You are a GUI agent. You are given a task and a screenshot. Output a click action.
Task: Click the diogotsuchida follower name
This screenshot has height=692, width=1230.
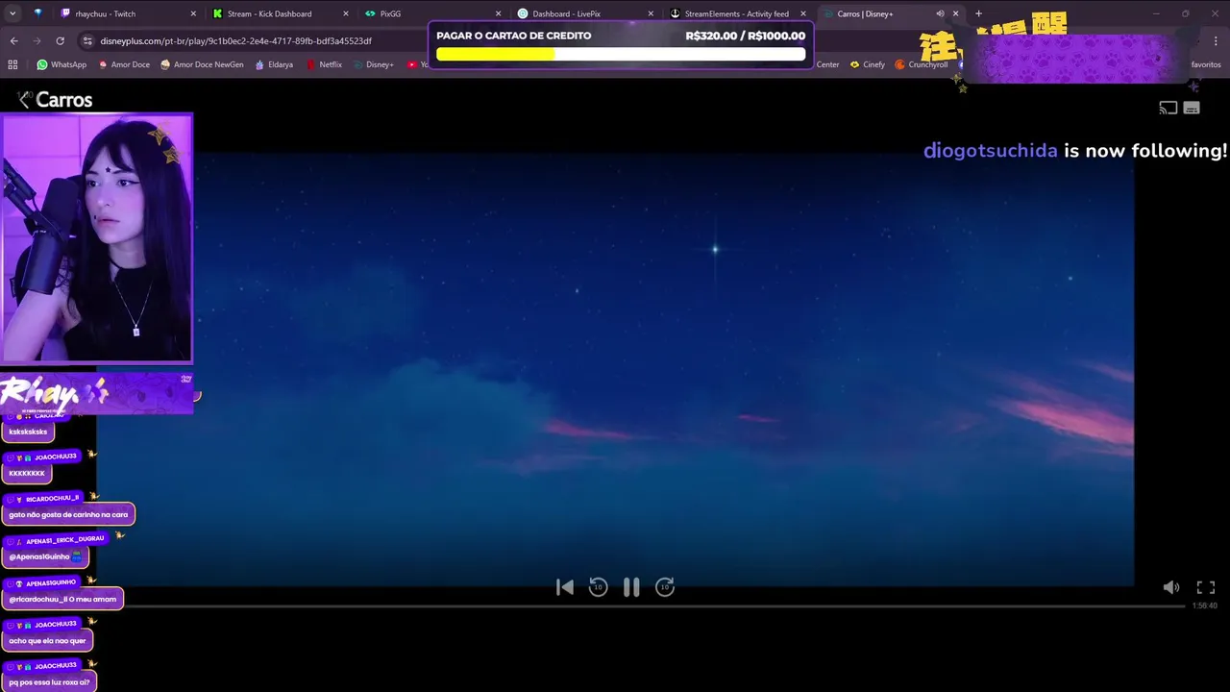coord(991,151)
